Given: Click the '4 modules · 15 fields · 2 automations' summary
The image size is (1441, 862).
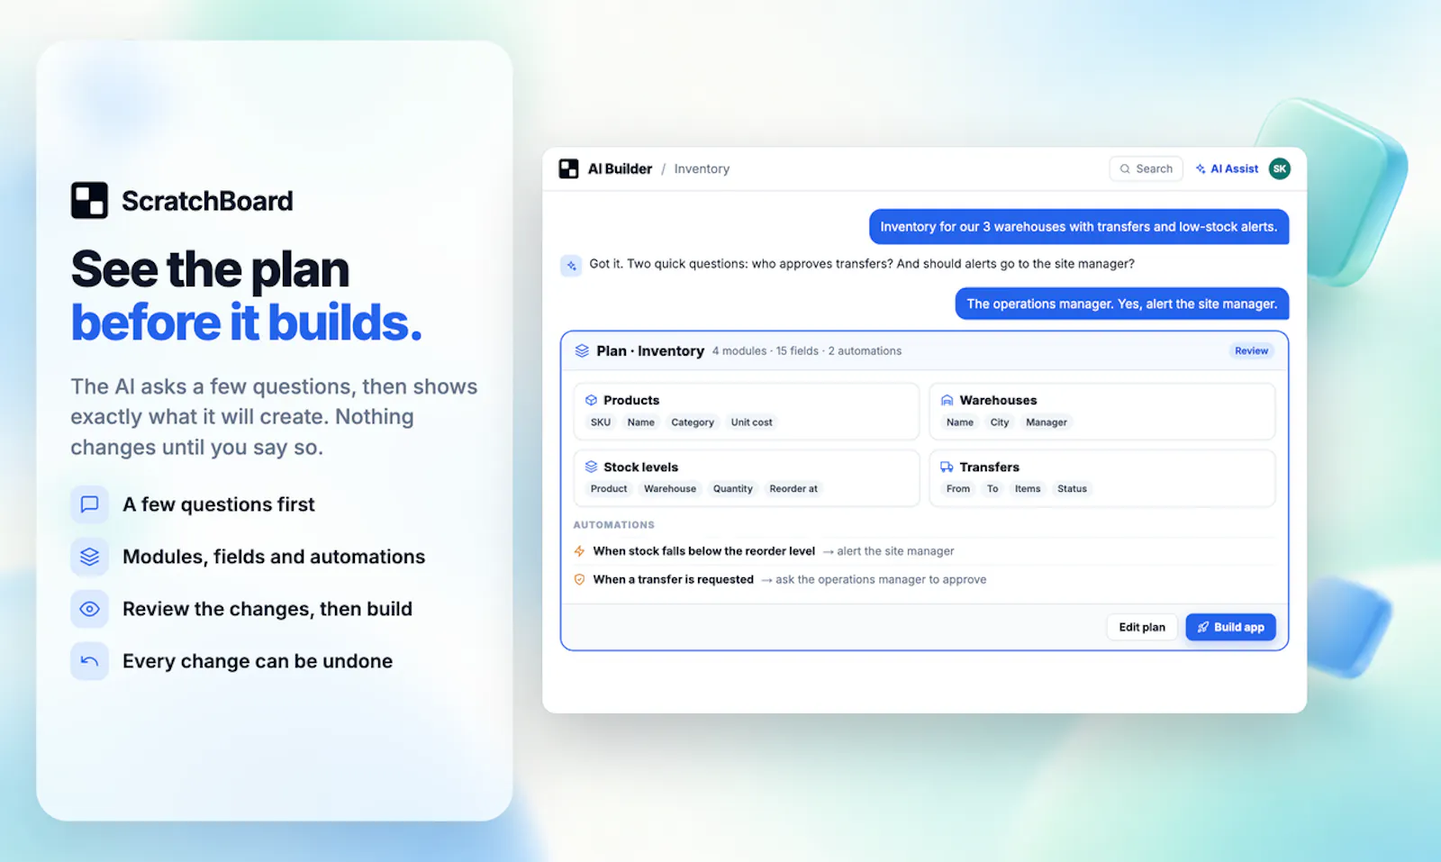Looking at the screenshot, I should (806, 351).
